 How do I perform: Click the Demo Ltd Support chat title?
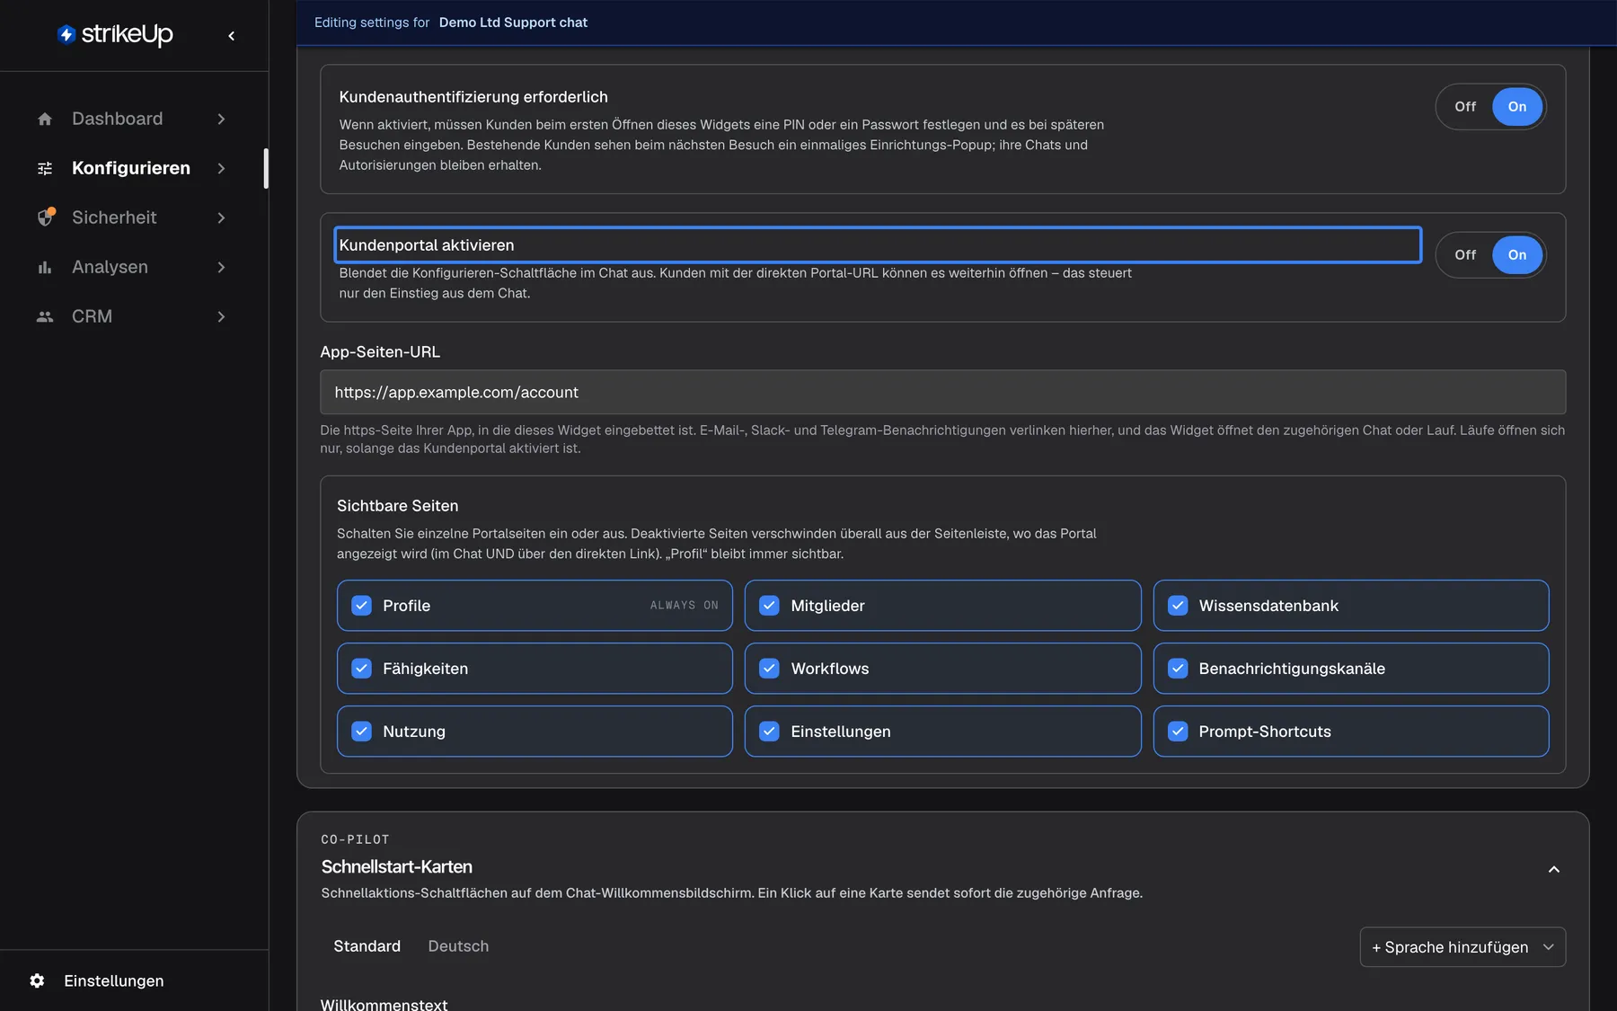(x=513, y=22)
